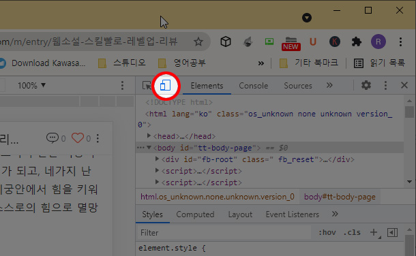Open the profile avatar R
Screen dimensions: 416x256
378,42
